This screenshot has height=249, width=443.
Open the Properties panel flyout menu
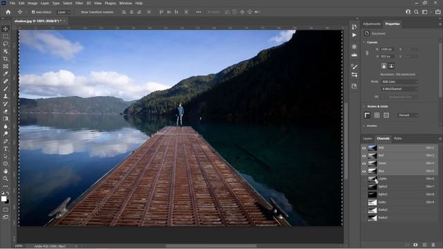(440, 24)
